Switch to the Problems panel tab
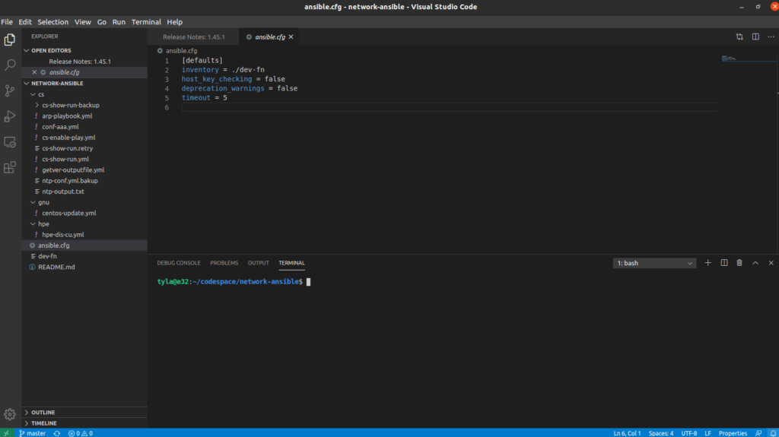The width and height of the screenshot is (779, 437). (x=224, y=263)
